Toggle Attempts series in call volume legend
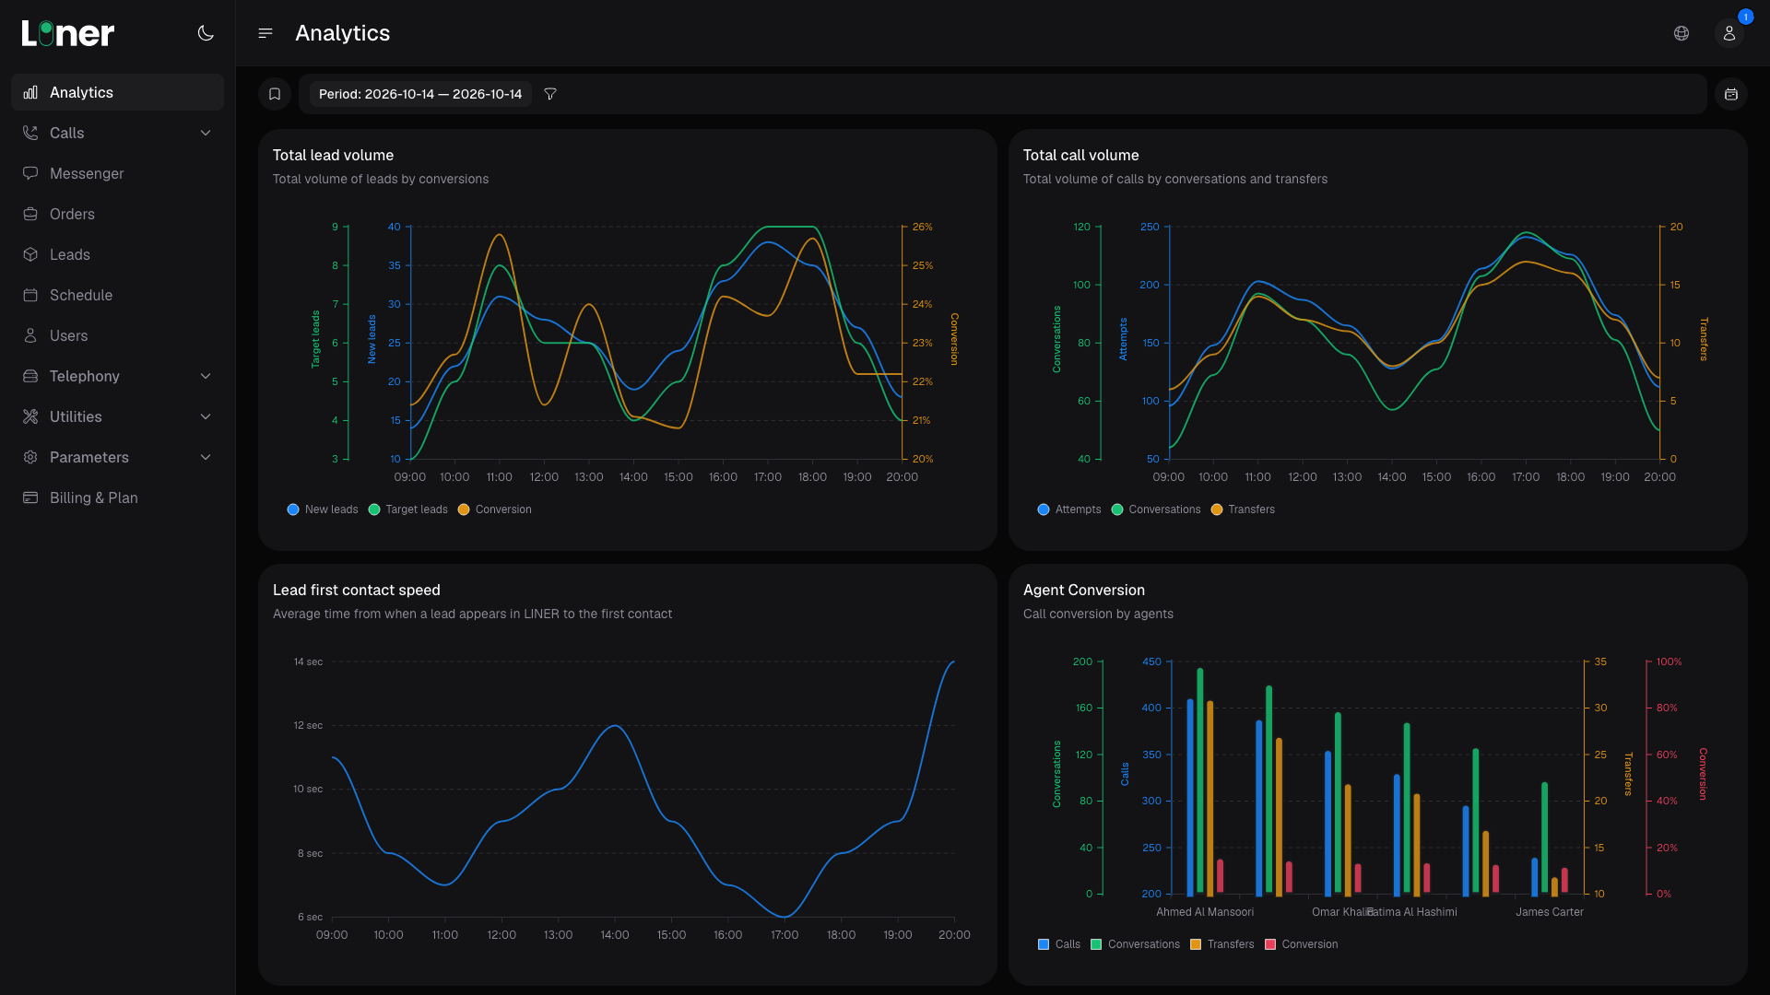This screenshot has height=995, width=1770. tap(1069, 509)
